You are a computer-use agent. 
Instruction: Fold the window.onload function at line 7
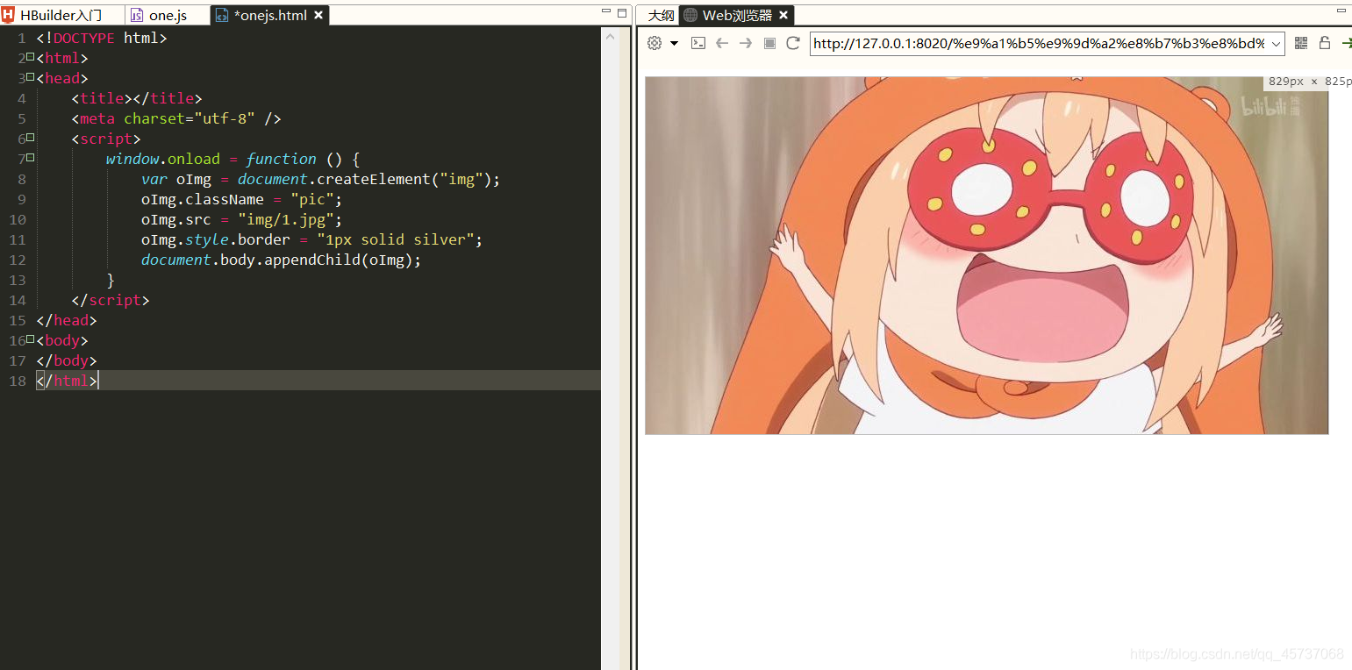30,157
